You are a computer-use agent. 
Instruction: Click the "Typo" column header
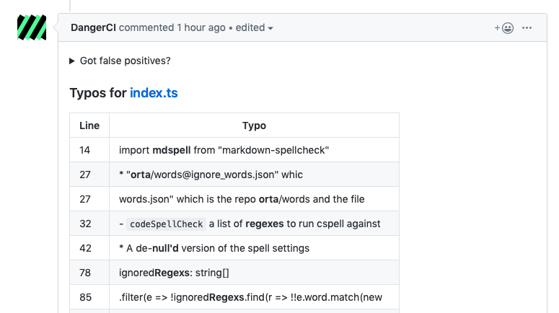coord(254,125)
